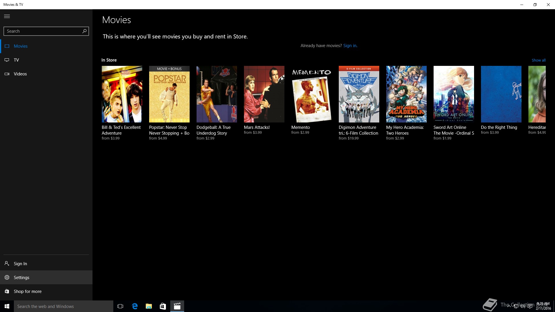Select the Movies & TV taskbar icon
Viewport: 555px width, 312px height.
point(177,306)
